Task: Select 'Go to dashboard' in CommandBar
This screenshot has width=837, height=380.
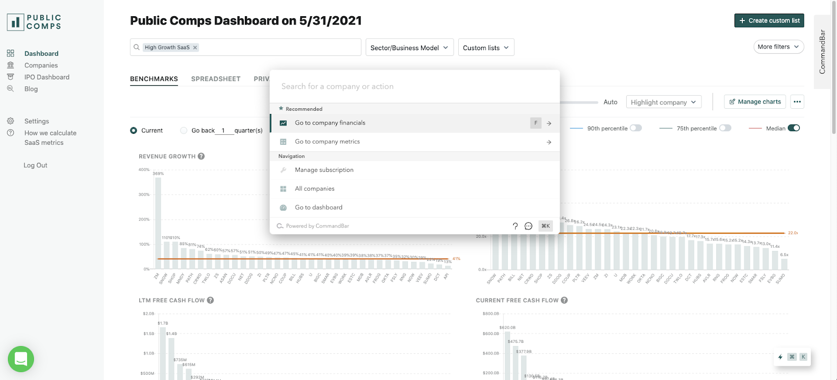Action: click(x=415, y=208)
